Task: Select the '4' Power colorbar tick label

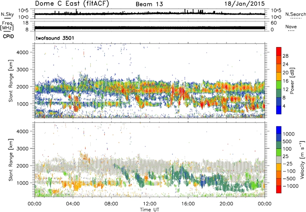Action: (x=284, y=106)
